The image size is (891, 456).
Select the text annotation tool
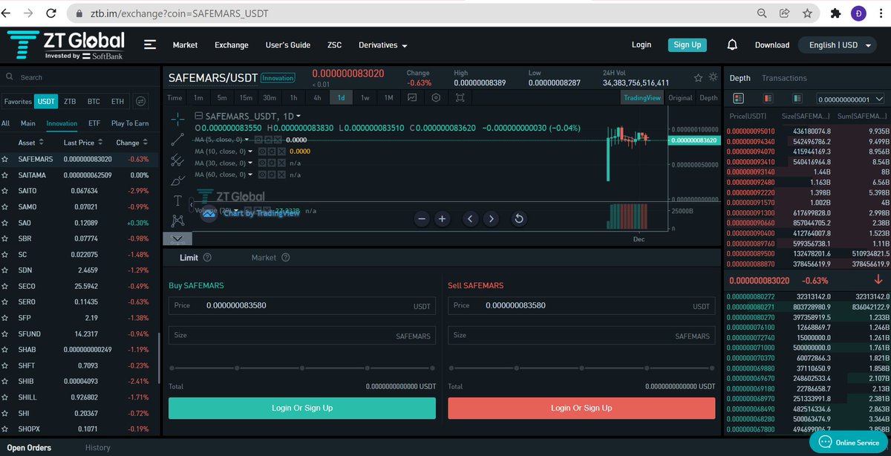[177, 200]
